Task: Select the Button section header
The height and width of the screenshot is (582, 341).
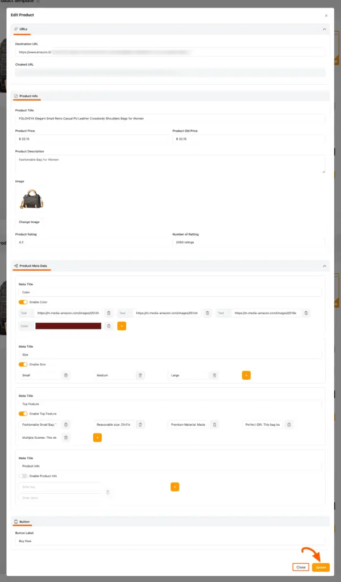Action: point(170,522)
